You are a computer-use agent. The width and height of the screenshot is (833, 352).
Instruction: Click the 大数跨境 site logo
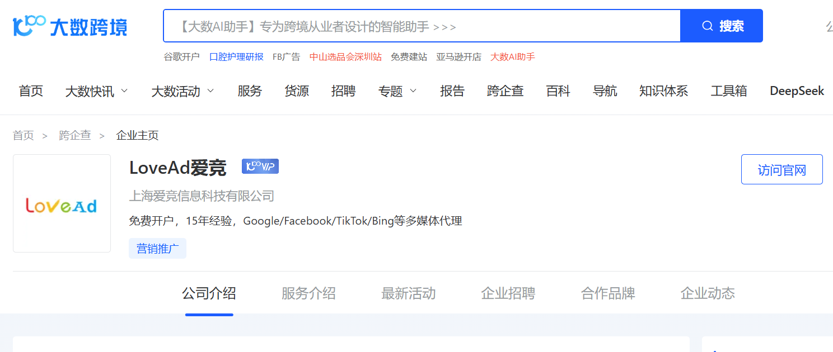click(x=70, y=26)
